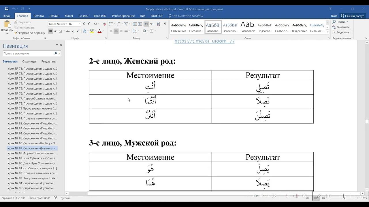The width and height of the screenshot is (369, 207).
Task: Align text to the right
Action: [x=121, y=31]
